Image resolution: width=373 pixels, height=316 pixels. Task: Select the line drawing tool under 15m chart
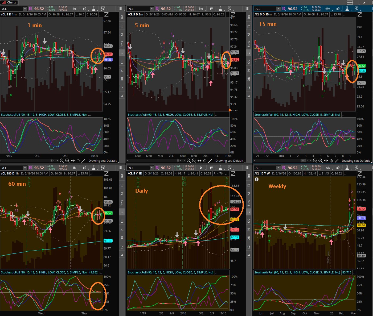337,161
